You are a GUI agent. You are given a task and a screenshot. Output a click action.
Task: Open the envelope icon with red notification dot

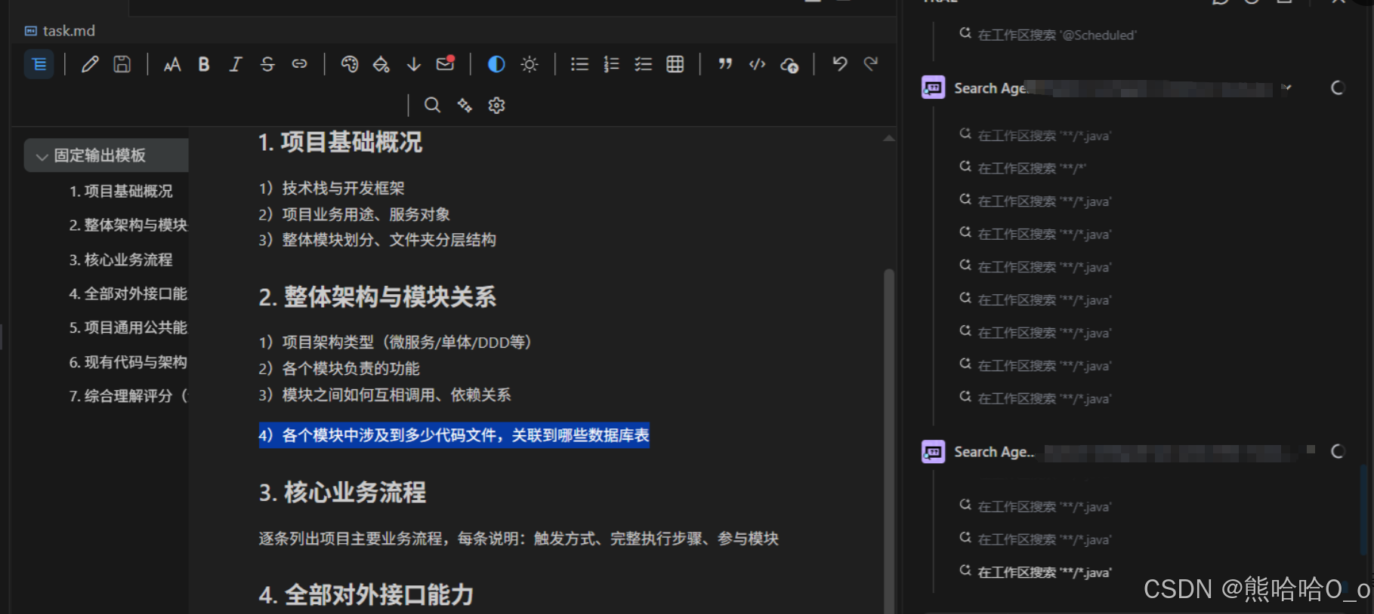pos(446,64)
